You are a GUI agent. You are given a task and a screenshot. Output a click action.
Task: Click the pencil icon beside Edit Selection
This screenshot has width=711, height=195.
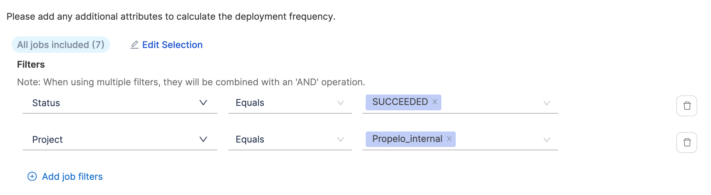pyautogui.click(x=134, y=45)
